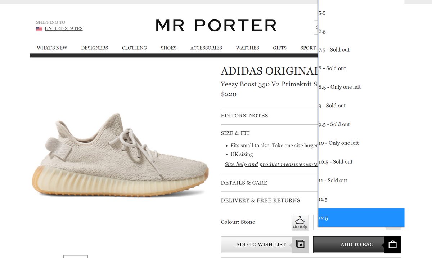
Task: Choose size 11.5 from the list
Action: (361, 199)
